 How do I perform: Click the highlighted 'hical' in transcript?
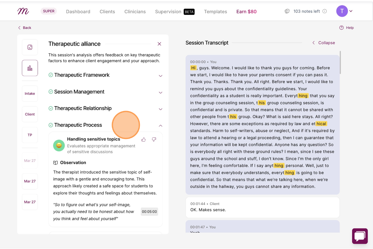tap(321, 124)
